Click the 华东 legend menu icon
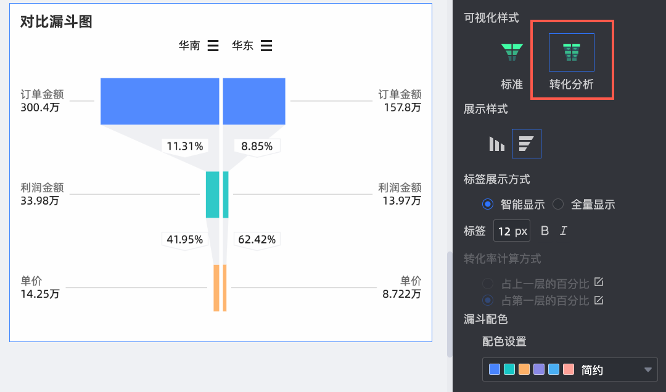The height and width of the screenshot is (392, 666). (266, 46)
